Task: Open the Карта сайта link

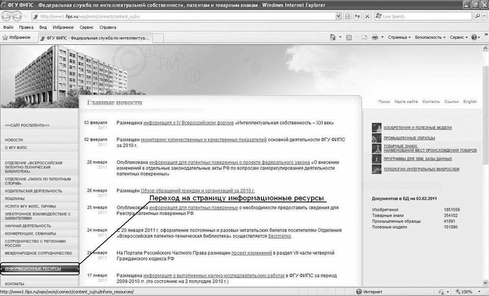Action: (406, 101)
